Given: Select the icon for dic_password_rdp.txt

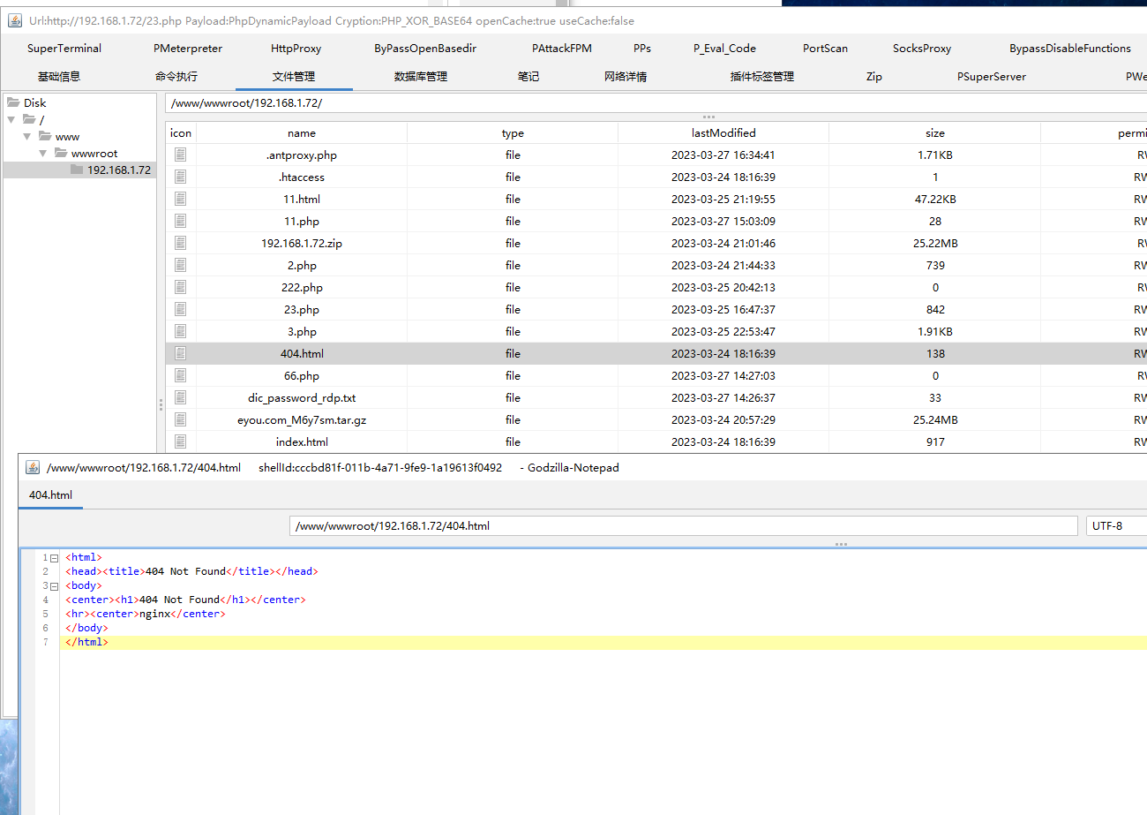Looking at the screenshot, I should (181, 397).
